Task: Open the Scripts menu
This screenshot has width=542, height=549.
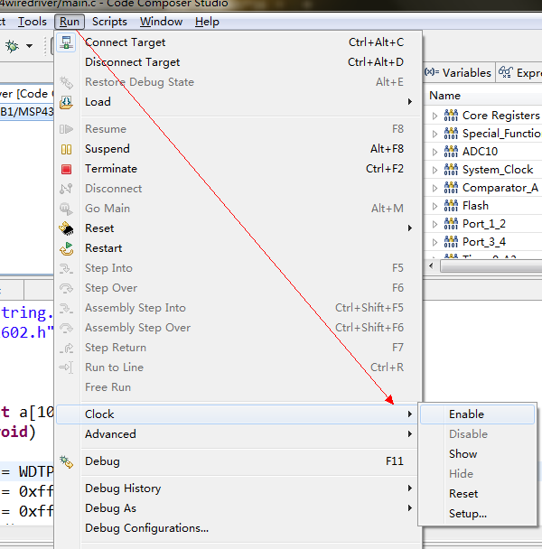Action: 109,22
